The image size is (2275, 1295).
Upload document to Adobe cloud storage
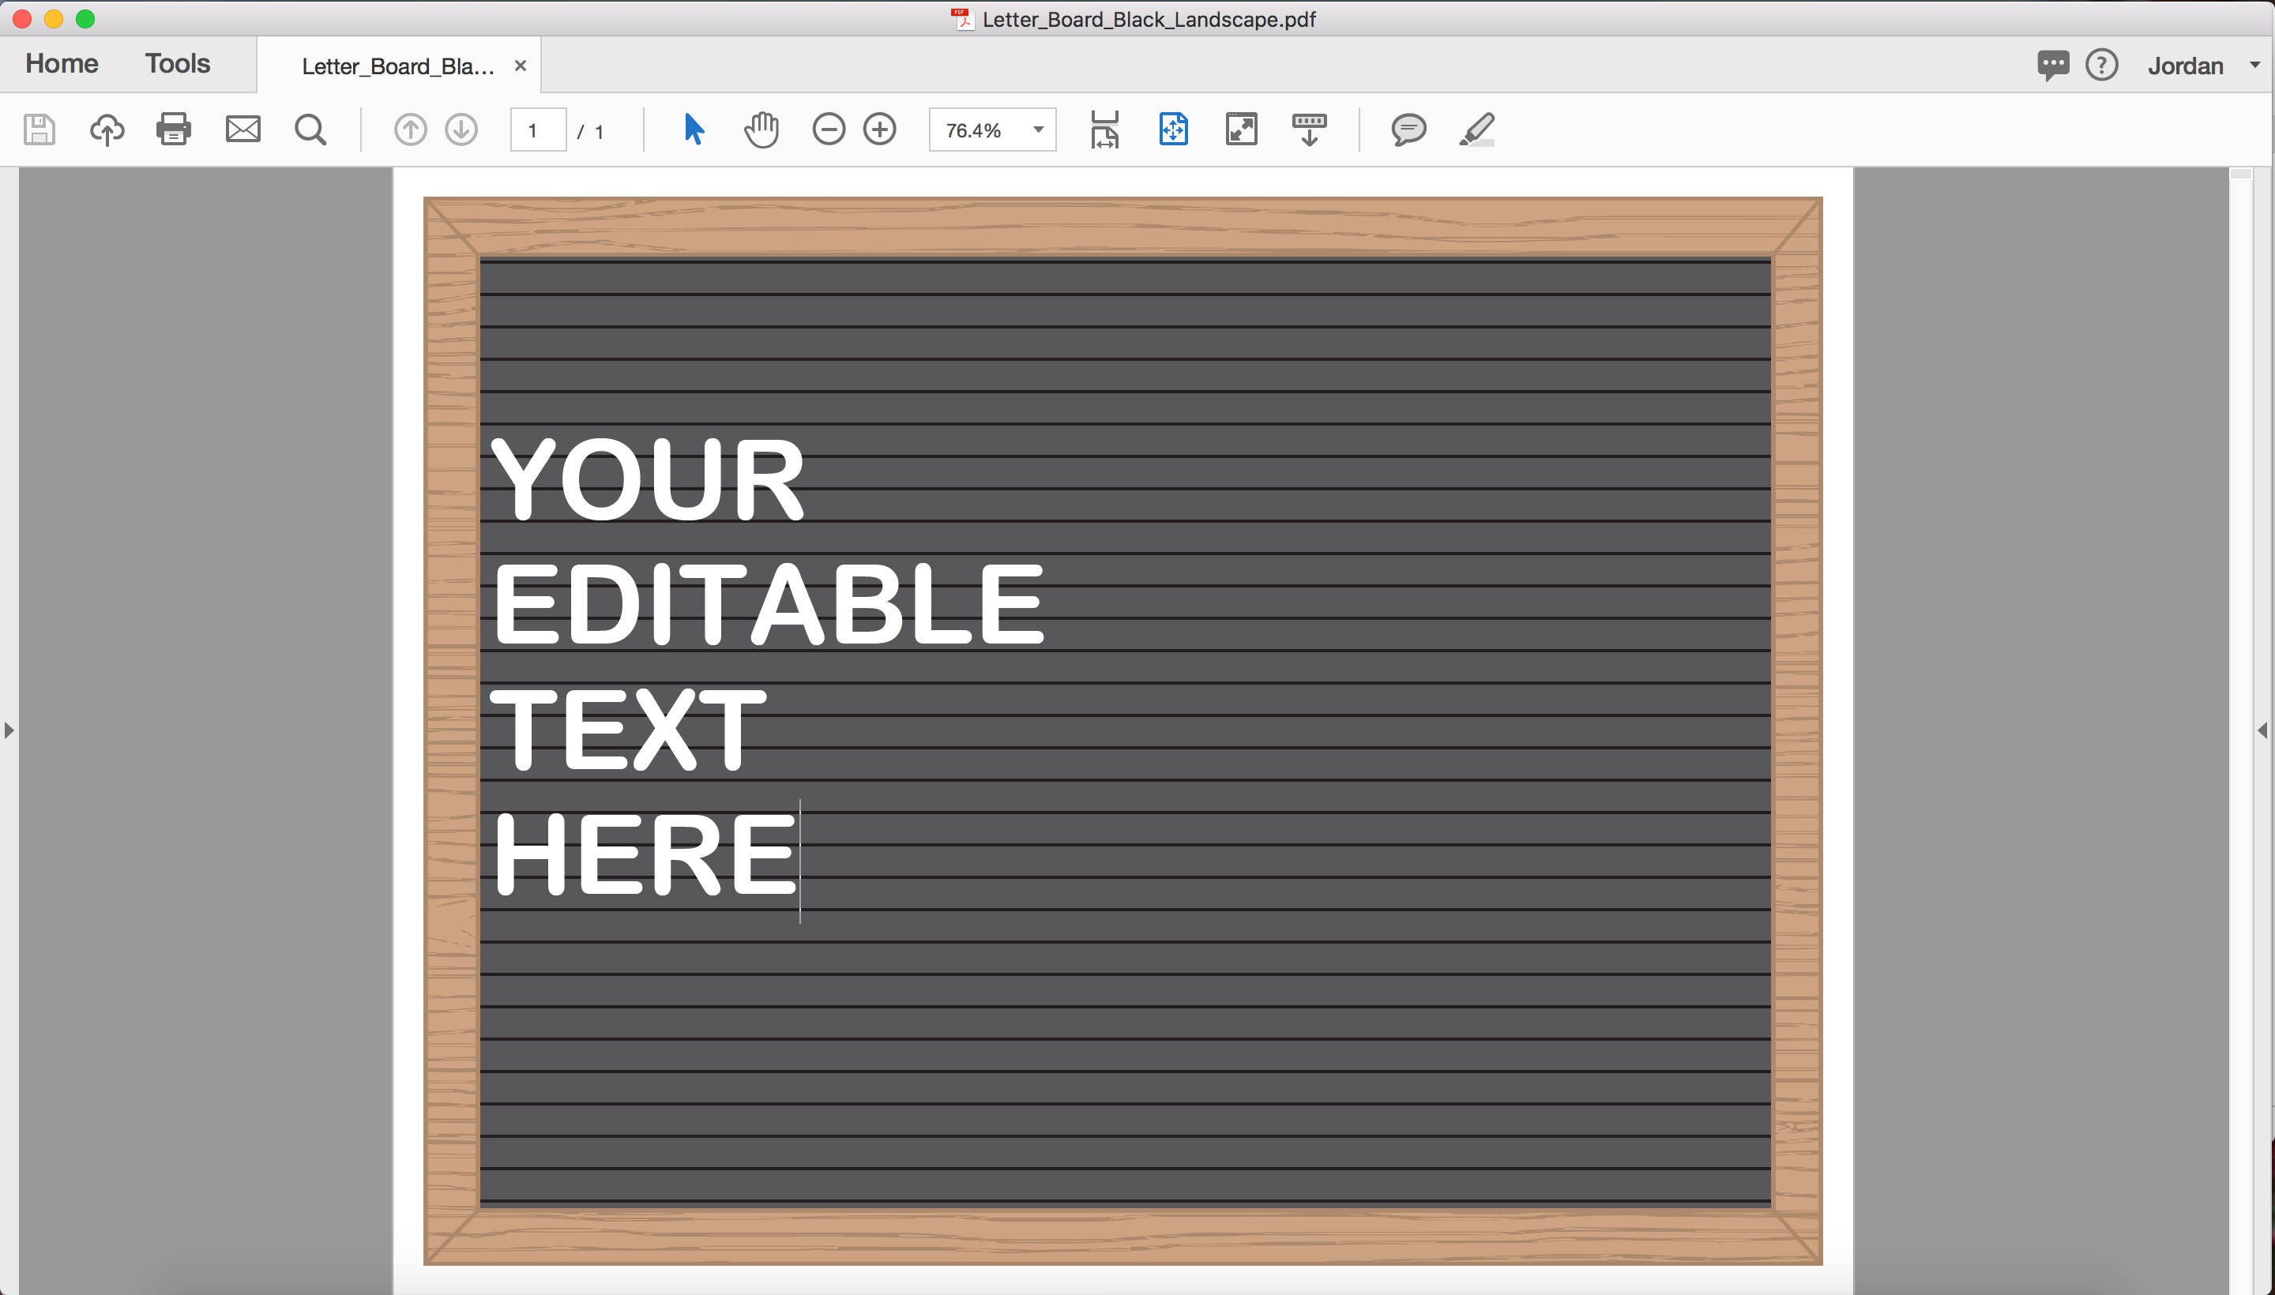[106, 129]
